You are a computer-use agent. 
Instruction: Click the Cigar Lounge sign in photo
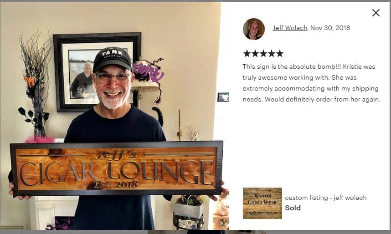point(117,169)
